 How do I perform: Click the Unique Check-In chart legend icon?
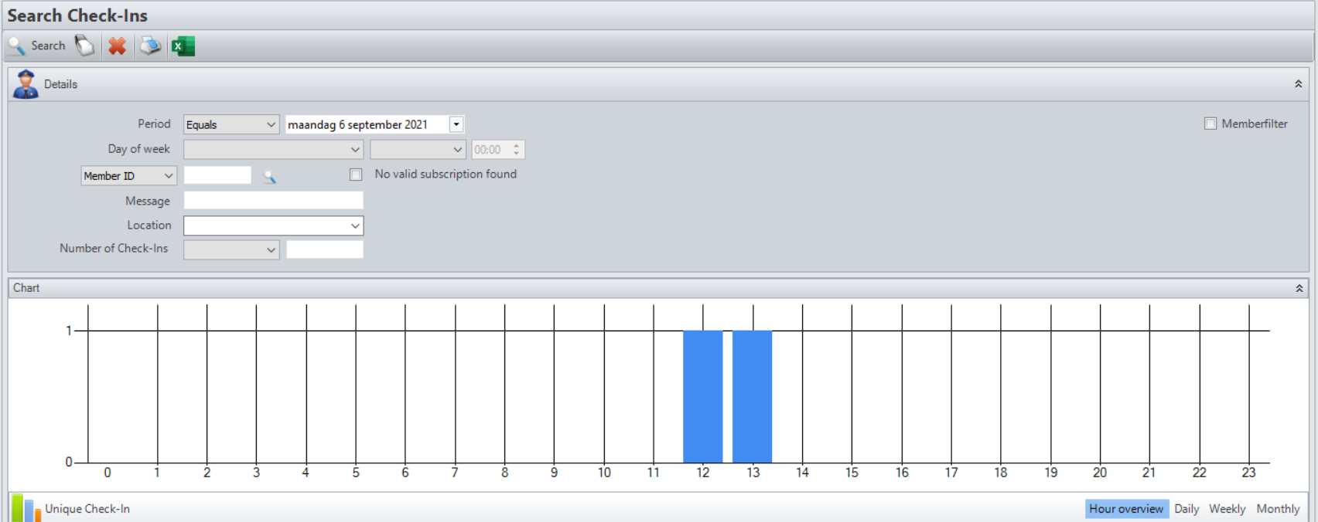[x=26, y=509]
